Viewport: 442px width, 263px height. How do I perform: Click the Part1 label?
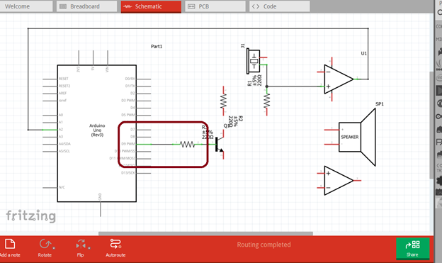tap(157, 46)
